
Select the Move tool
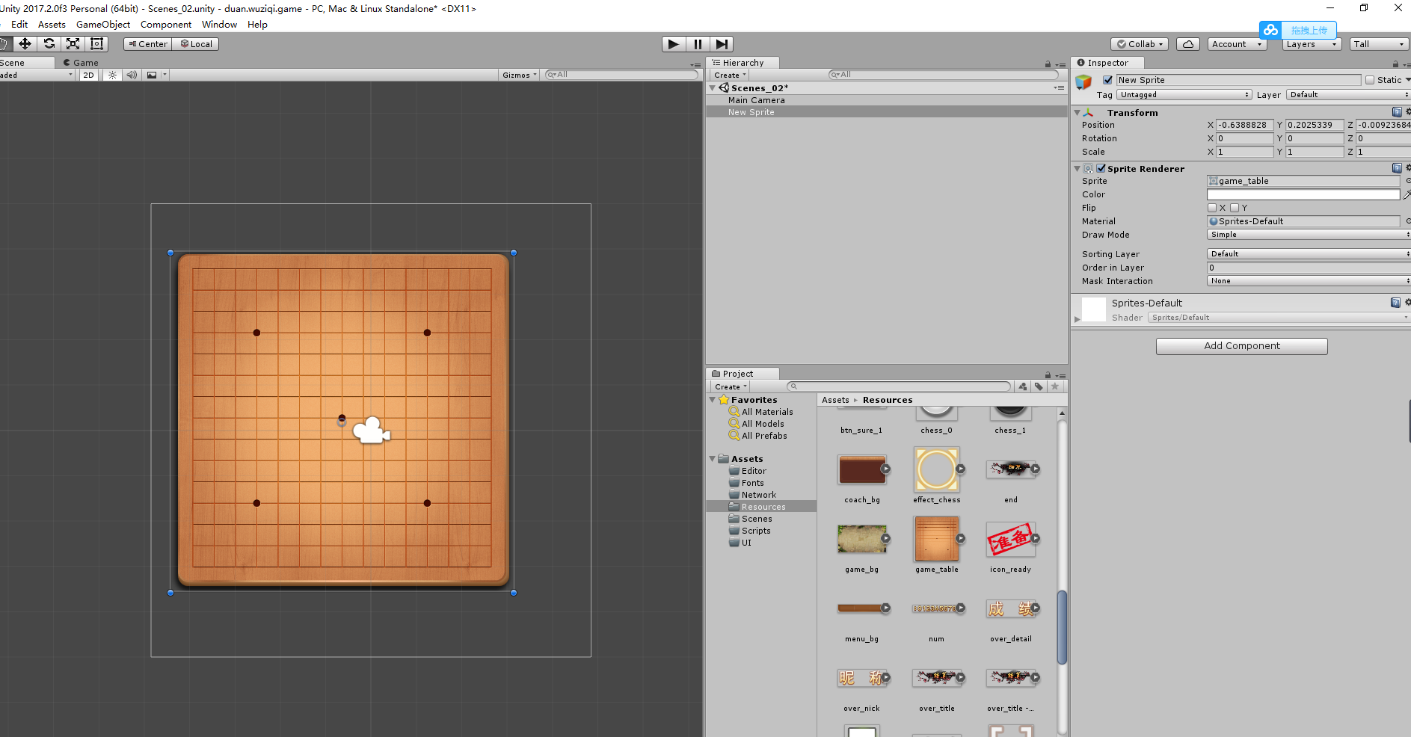click(25, 43)
